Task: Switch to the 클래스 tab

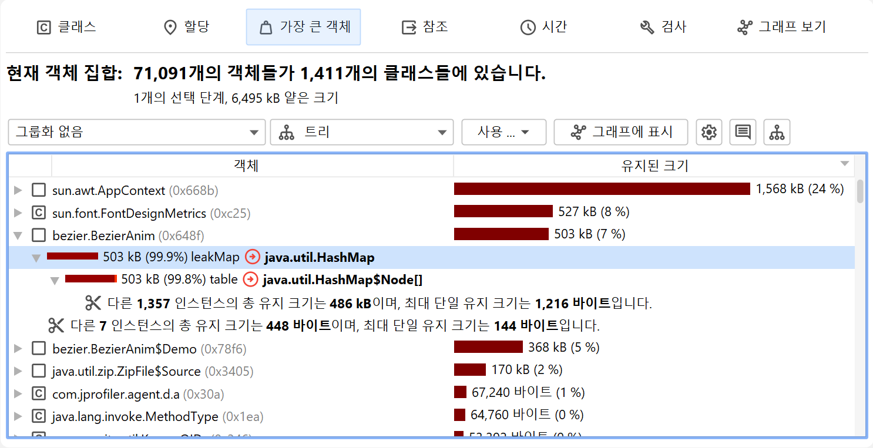Action: coord(66,27)
